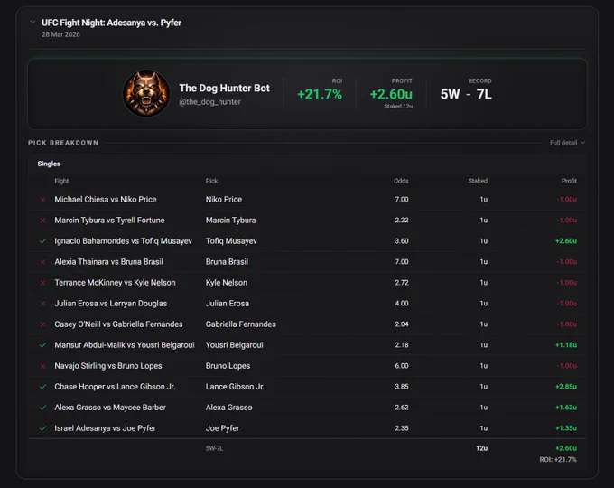Click the loss X icon for O'Neill vs Fernandes

[x=43, y=324]
